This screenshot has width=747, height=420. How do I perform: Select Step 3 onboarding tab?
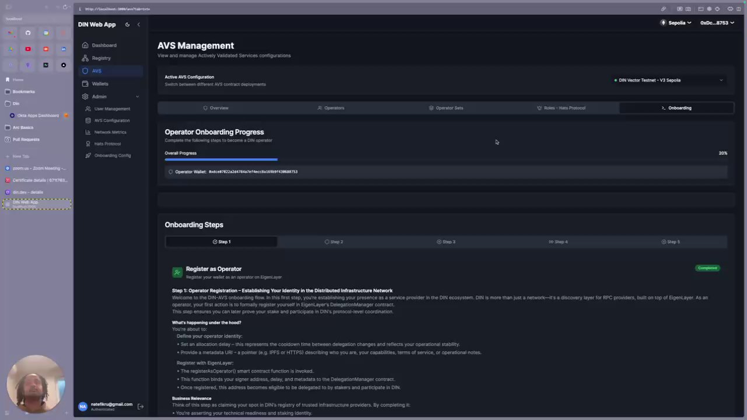click(x=446, y=242)
